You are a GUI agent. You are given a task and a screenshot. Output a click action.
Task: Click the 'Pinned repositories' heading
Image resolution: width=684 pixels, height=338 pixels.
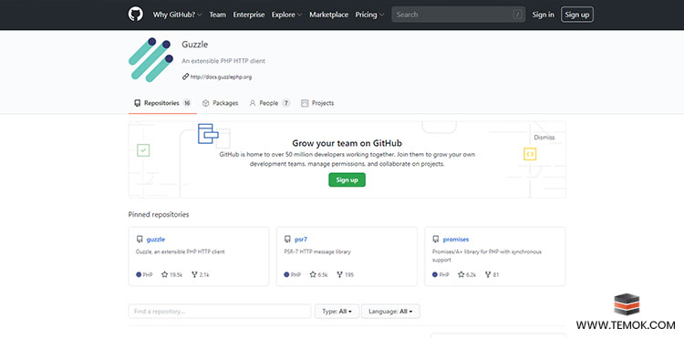(159, 214)
